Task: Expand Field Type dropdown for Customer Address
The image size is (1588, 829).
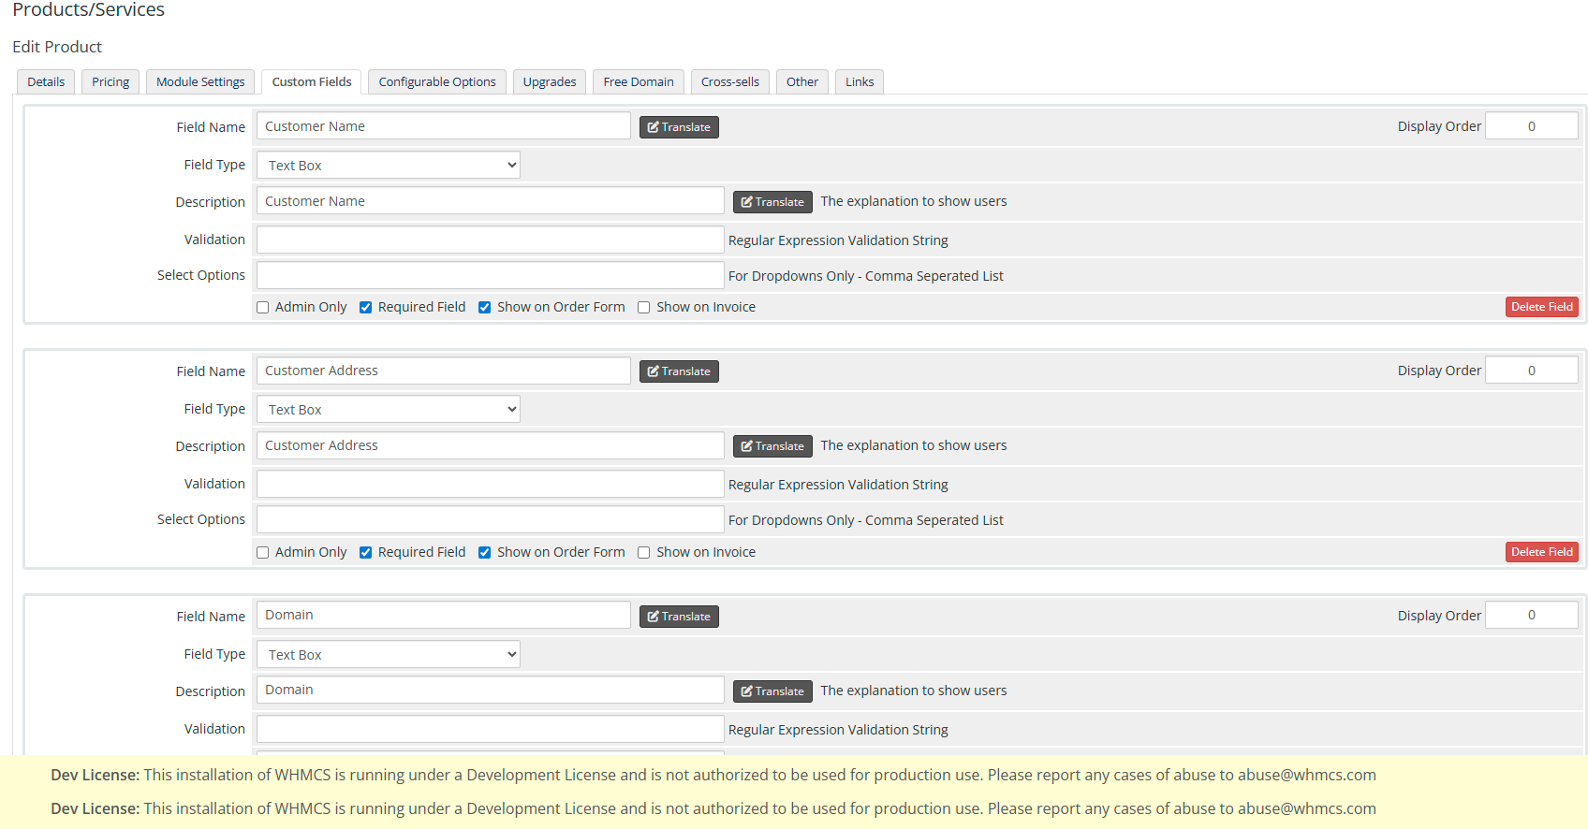Action: (389, 410)
